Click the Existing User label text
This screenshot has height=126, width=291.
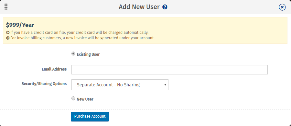pyautogui.click(x=88, y=54)
